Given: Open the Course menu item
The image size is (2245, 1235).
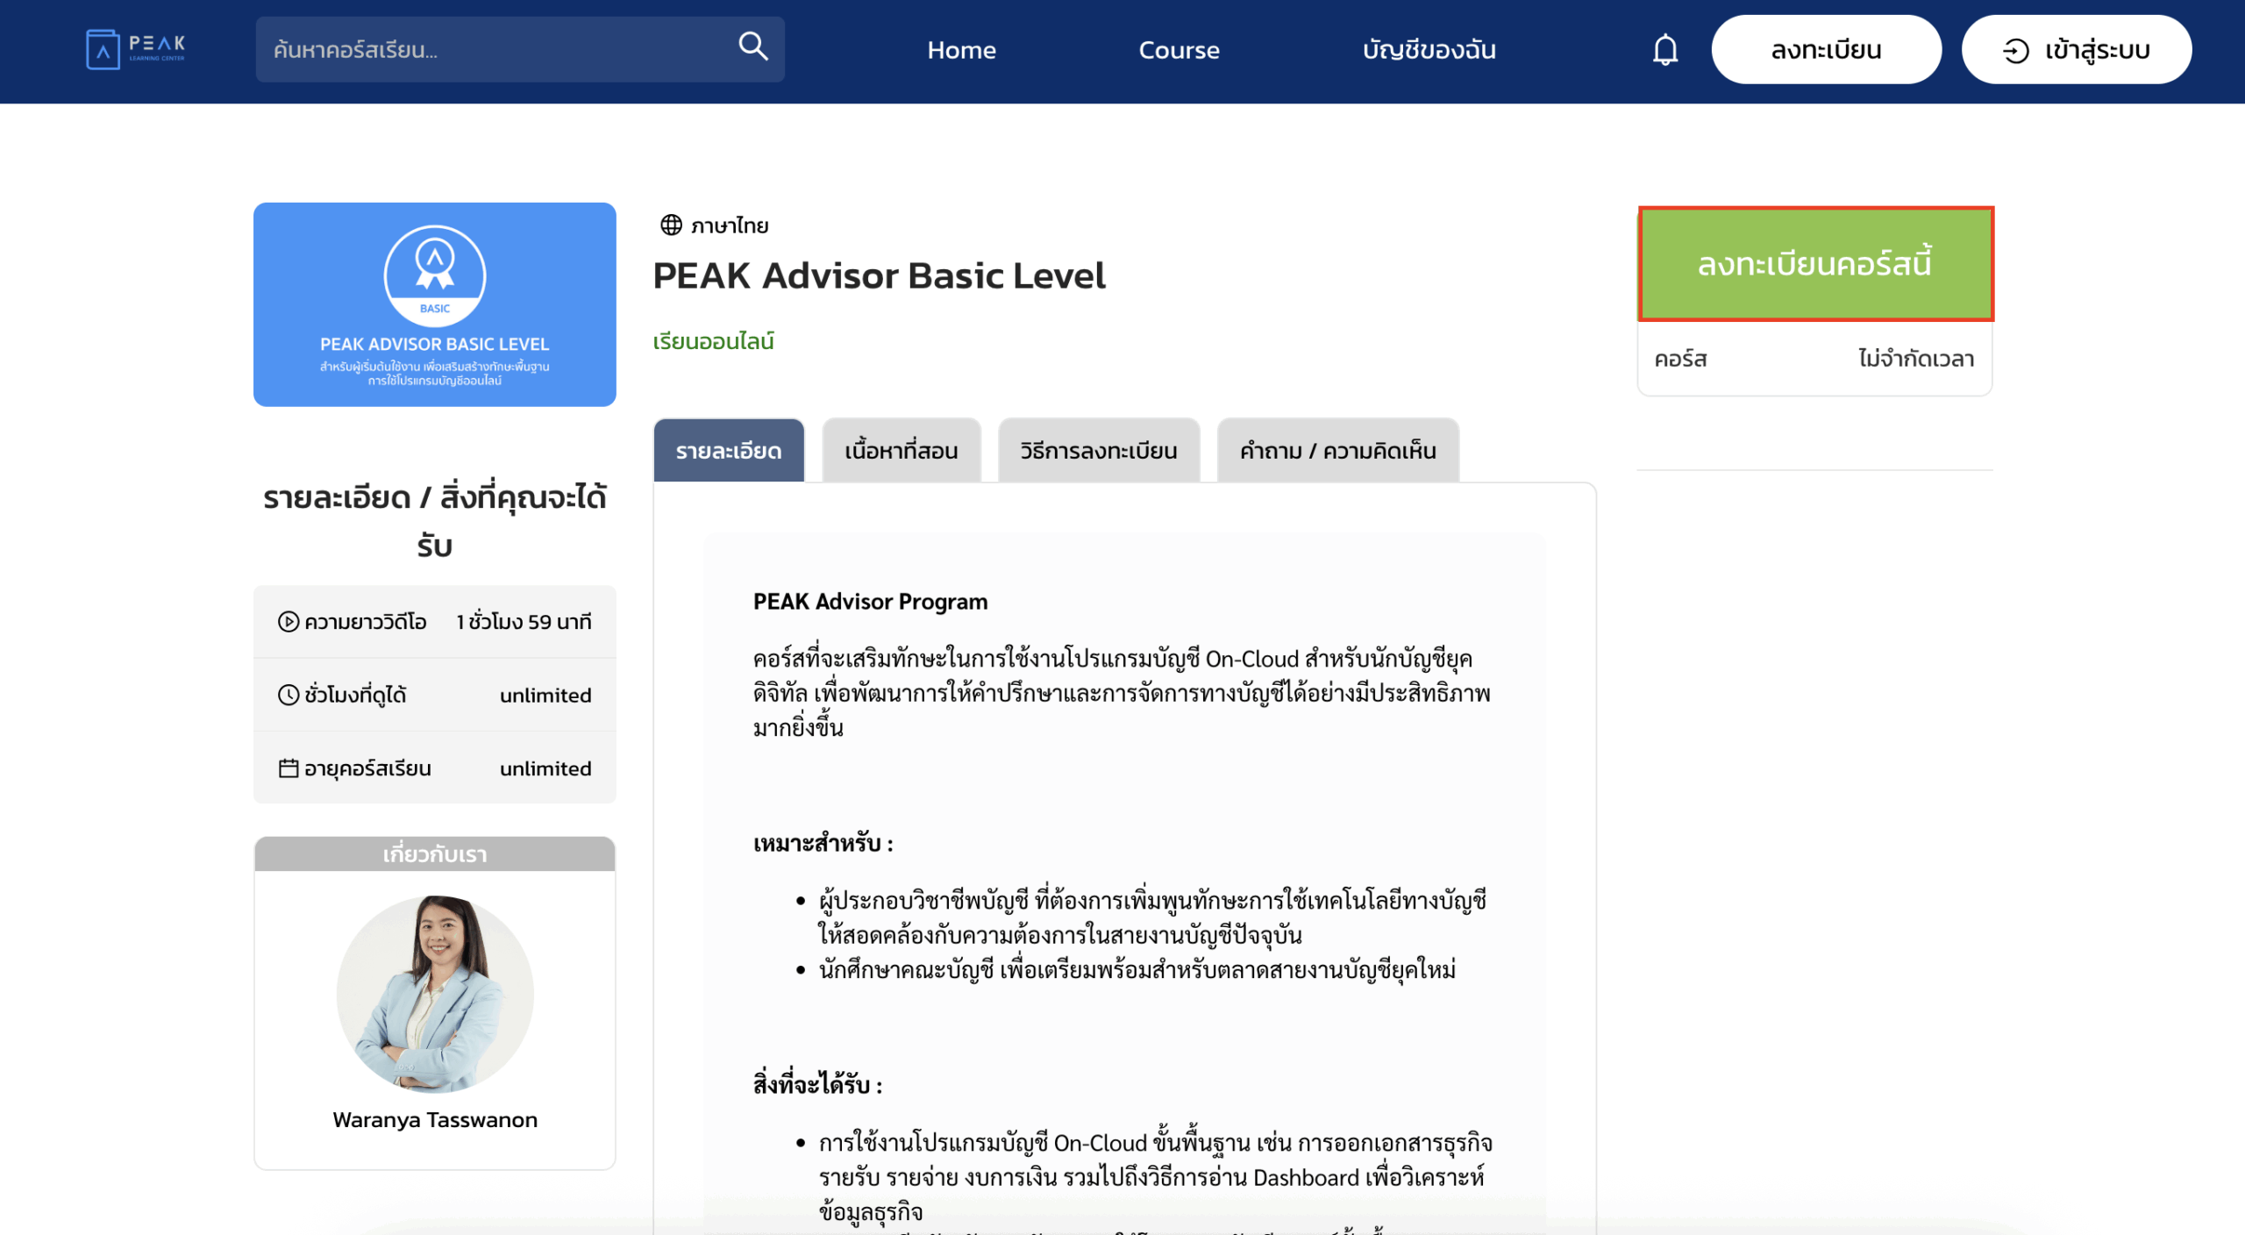Looking at the screenshot, I should click(x=1179, y=50).
